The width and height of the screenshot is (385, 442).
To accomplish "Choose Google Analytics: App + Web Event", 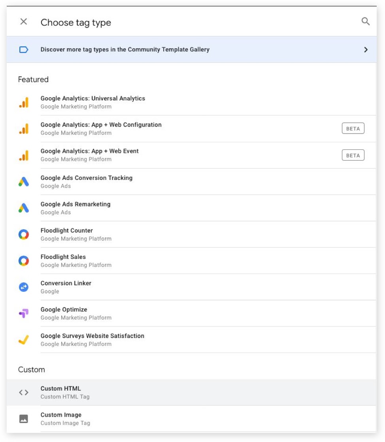I will pyautogui.click(x=192, y=155).
